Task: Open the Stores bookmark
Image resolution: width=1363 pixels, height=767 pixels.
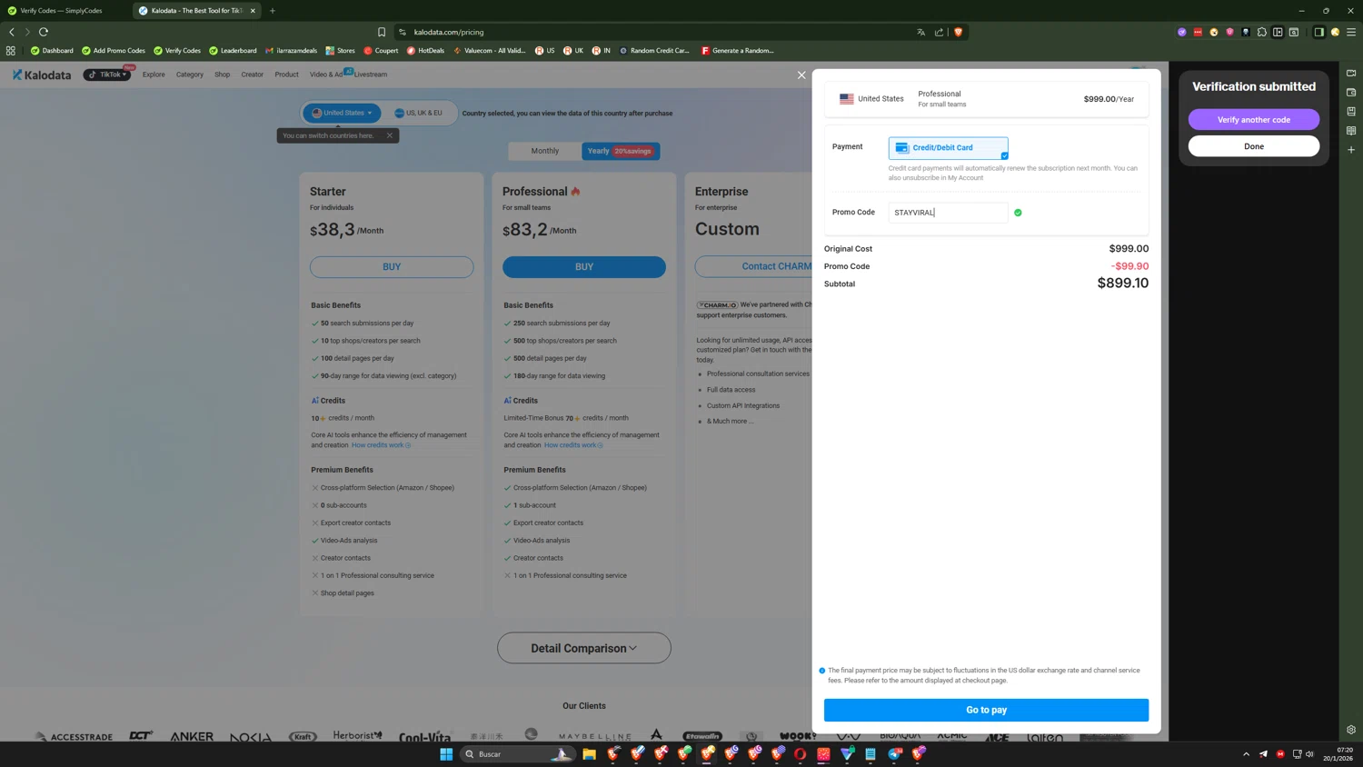Action: pos(340,51)
